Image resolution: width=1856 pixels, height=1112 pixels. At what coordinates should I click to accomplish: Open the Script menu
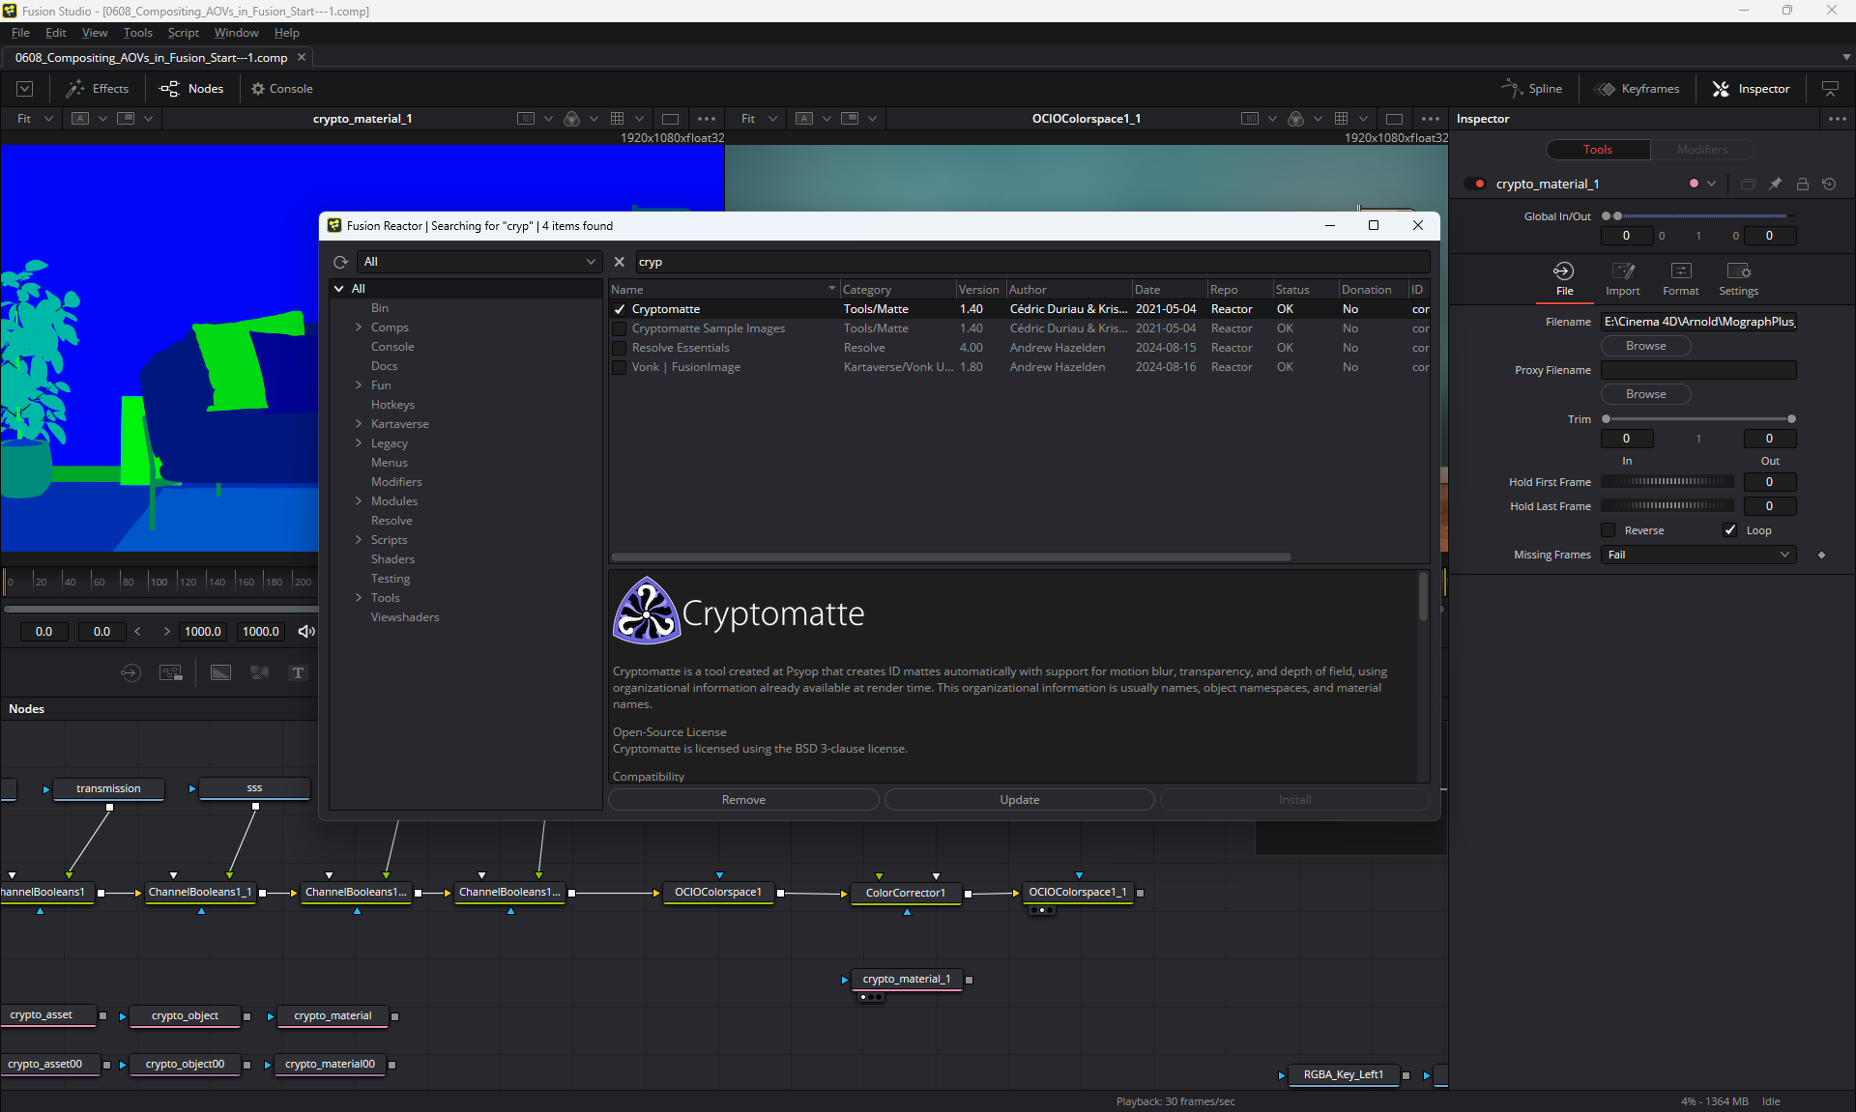(x=183, y=33)
